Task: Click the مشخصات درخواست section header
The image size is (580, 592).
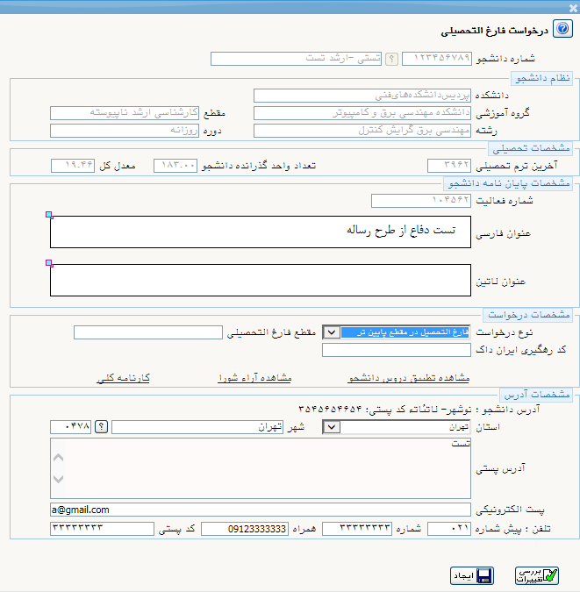Action: tap(528, 315)
